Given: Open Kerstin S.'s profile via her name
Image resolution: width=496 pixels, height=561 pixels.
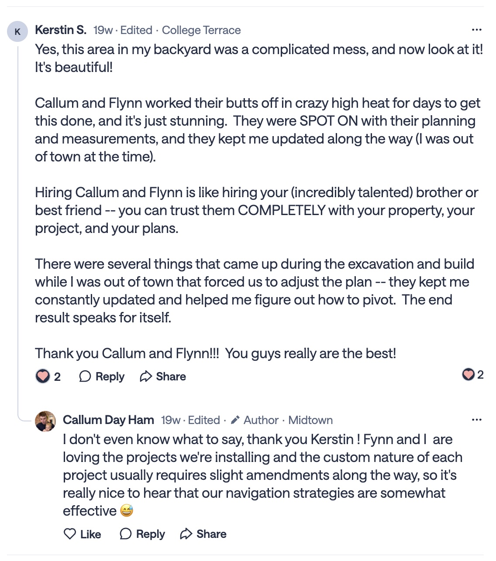Looking at the screenshot, I should 61,30.
